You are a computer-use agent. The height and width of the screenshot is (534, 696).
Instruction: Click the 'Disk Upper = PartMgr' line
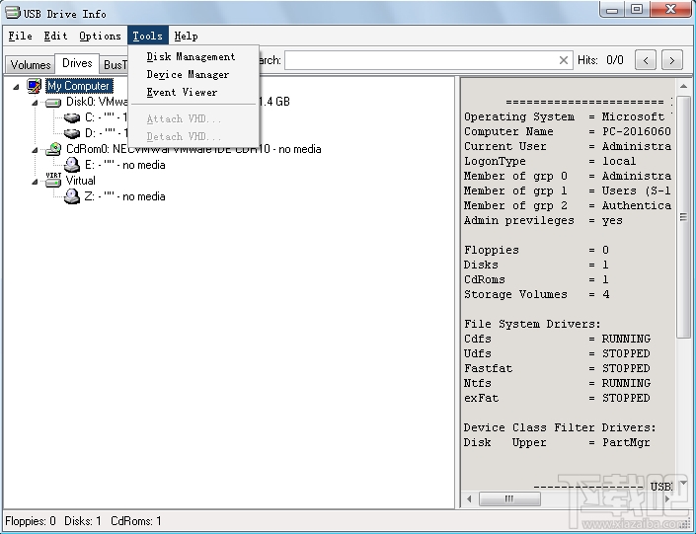[x=557, y=442]
